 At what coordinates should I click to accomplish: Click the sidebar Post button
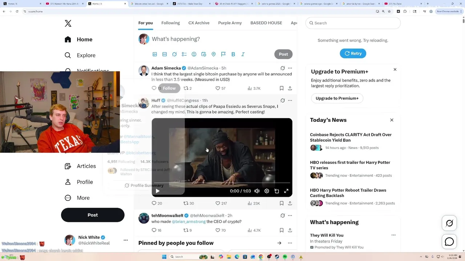pos(93,215)
